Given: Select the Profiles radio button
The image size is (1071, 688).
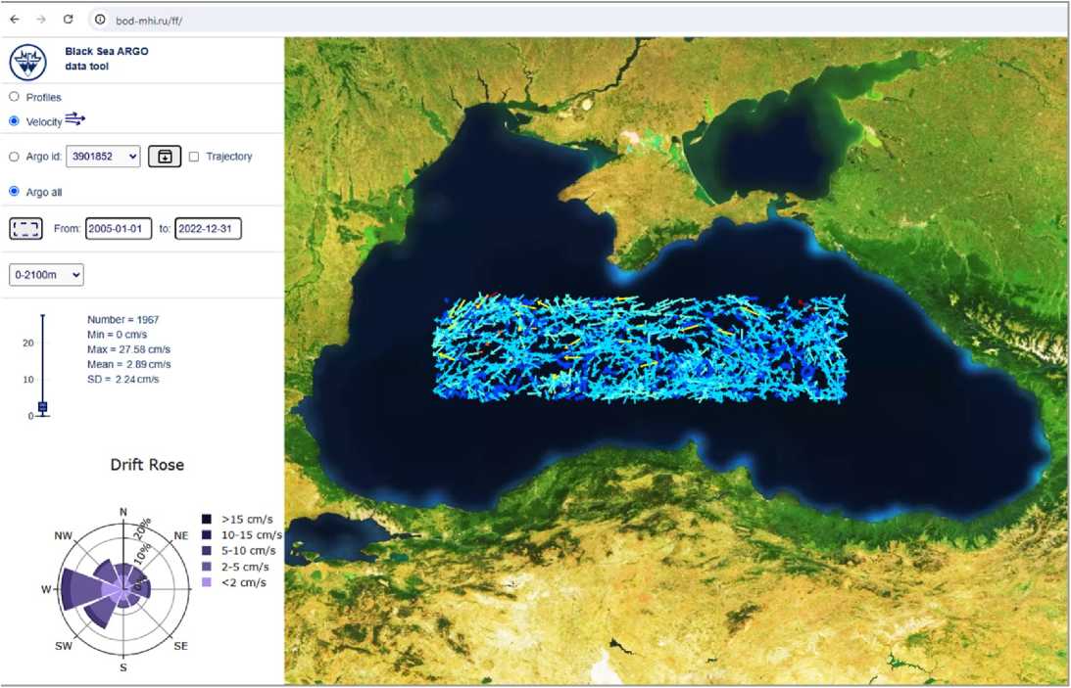Looking at the screenshot, I should tap(14, 97).
